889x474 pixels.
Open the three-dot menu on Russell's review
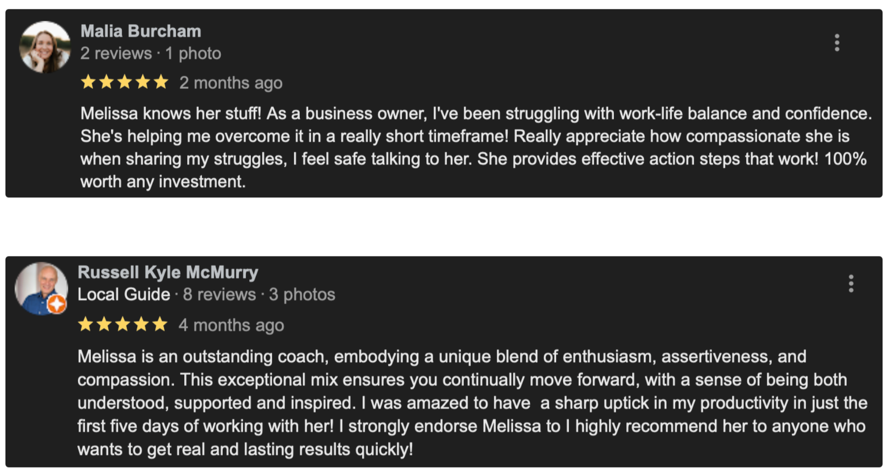point(850,284)
